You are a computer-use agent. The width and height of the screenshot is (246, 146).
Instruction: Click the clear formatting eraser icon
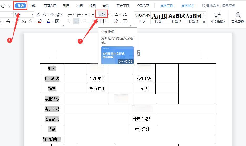pos(52,14)
